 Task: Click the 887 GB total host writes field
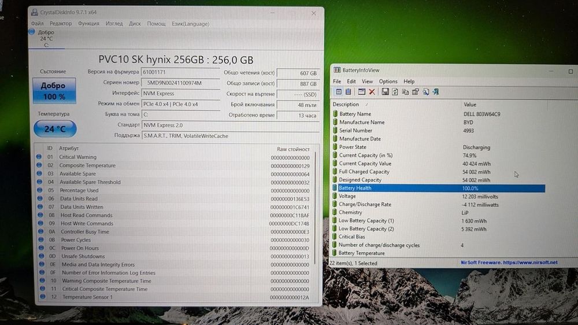tap(298, 84)
